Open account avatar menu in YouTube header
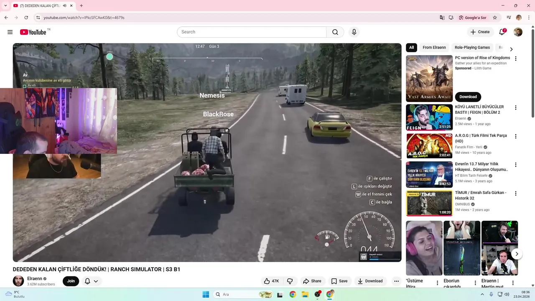535x301 pixels. (x=518, y=32)
